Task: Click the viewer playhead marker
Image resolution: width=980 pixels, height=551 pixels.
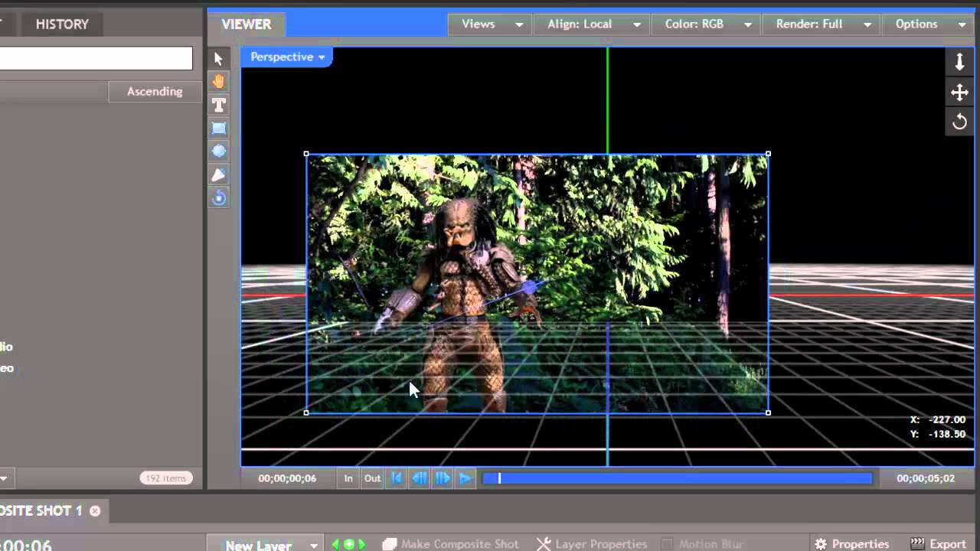Action: coord(499,478)
